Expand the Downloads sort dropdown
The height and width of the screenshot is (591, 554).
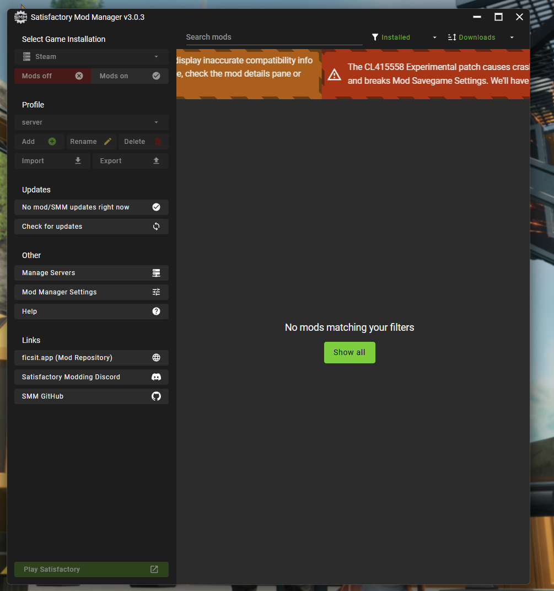click(x=481, y=37)
